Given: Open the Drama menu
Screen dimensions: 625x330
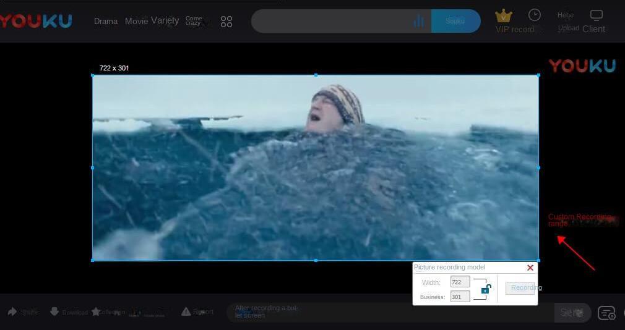Looking at the screenshot, I should [x=106, y=21].
